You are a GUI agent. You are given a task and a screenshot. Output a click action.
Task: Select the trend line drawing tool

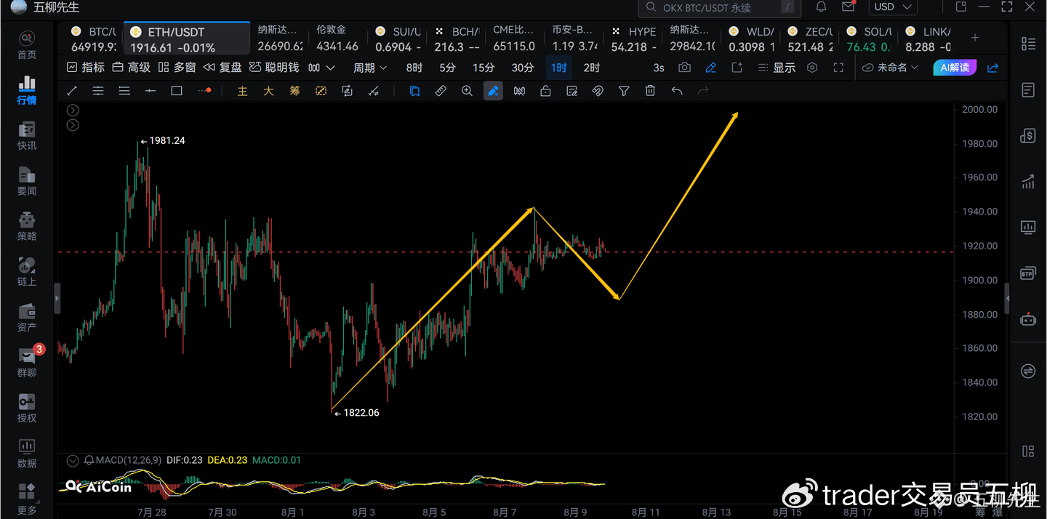tap(72, 91)
